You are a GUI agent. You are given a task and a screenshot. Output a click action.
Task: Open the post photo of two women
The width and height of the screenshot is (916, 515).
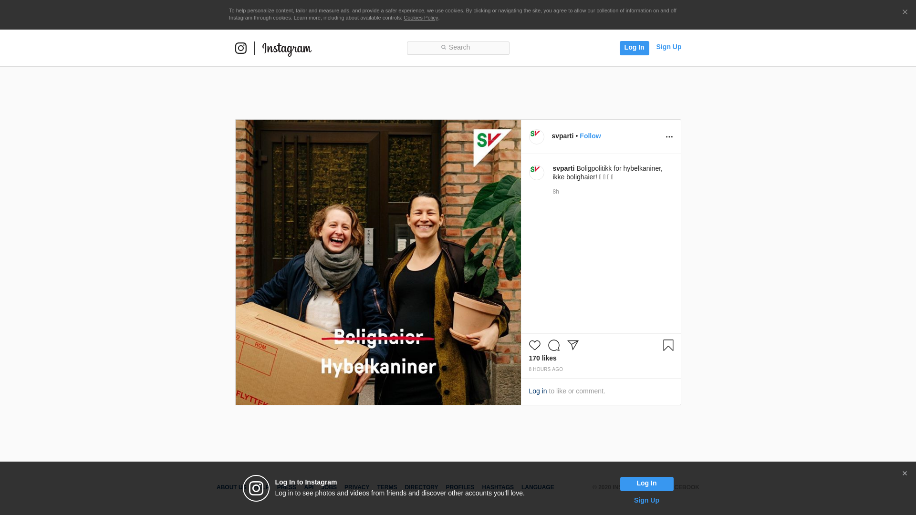(378, 262)
